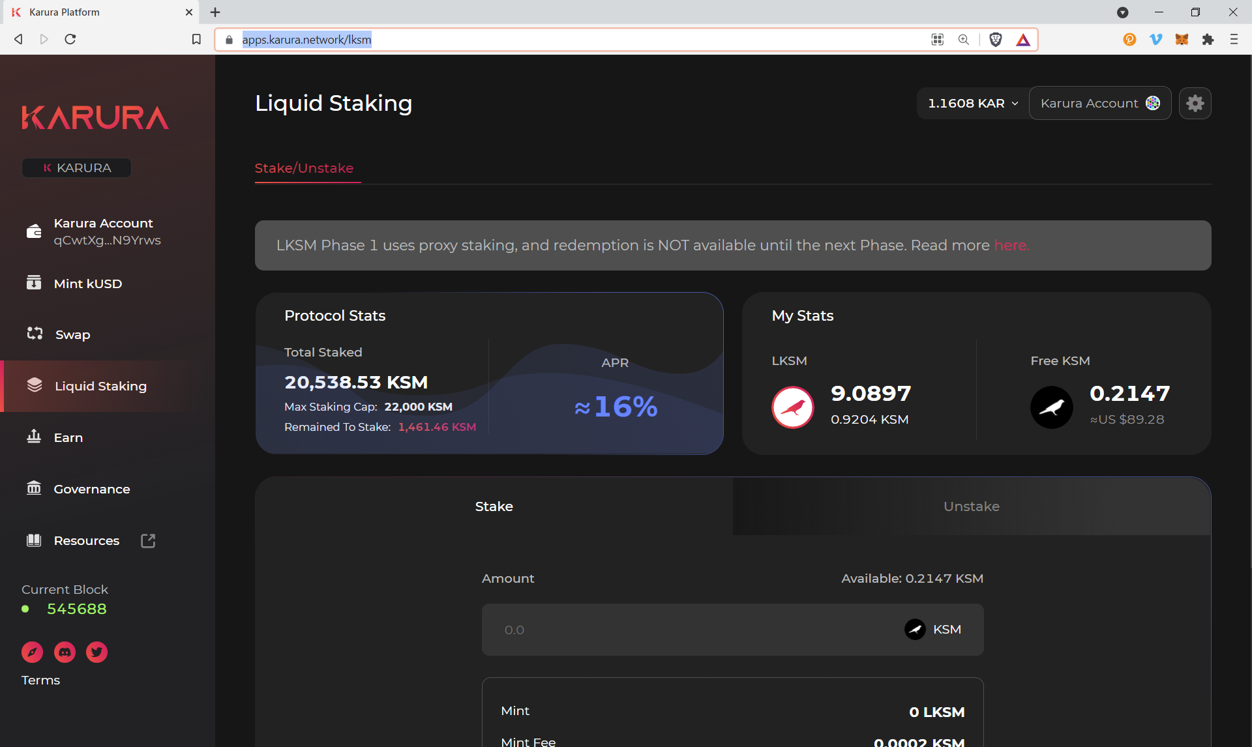This screenshot has width=1252, height=747.
Task: Click the Free KSM token icon
Action: coord(1051,407)
